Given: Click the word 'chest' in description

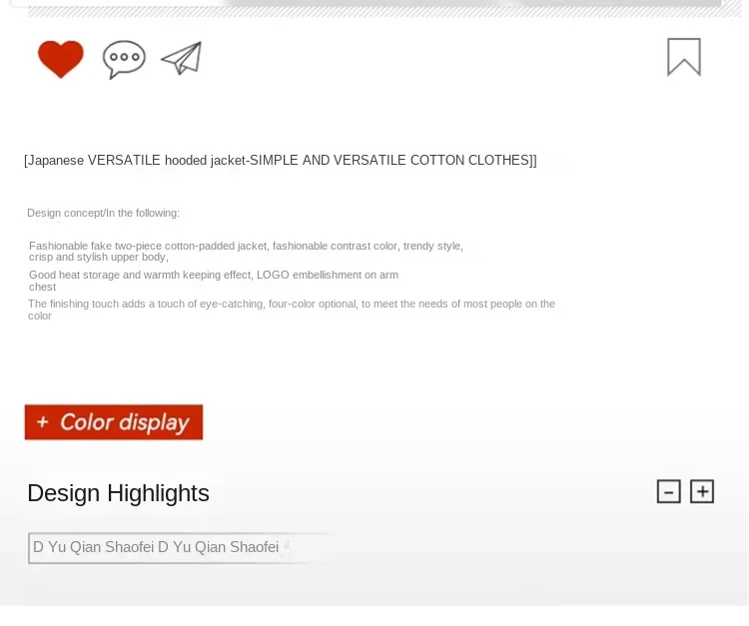Looking at the screenshot, I should 43,287.
